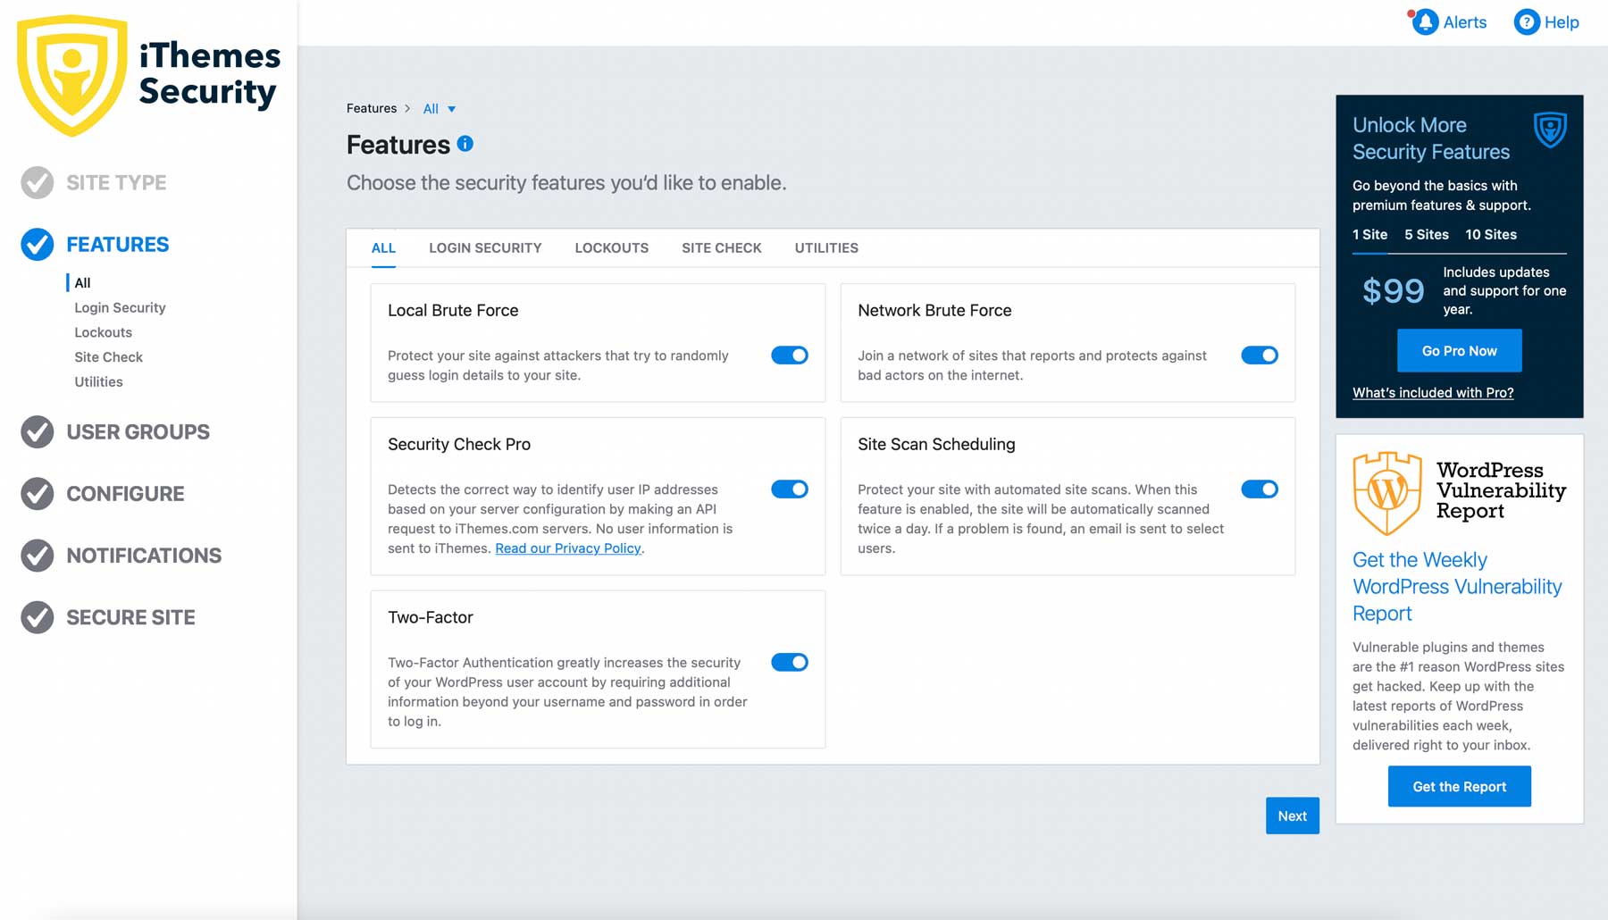The image size is (1608, 920).
Task: Select the Site Type checkmark icon
Action: tap(37, 182)
